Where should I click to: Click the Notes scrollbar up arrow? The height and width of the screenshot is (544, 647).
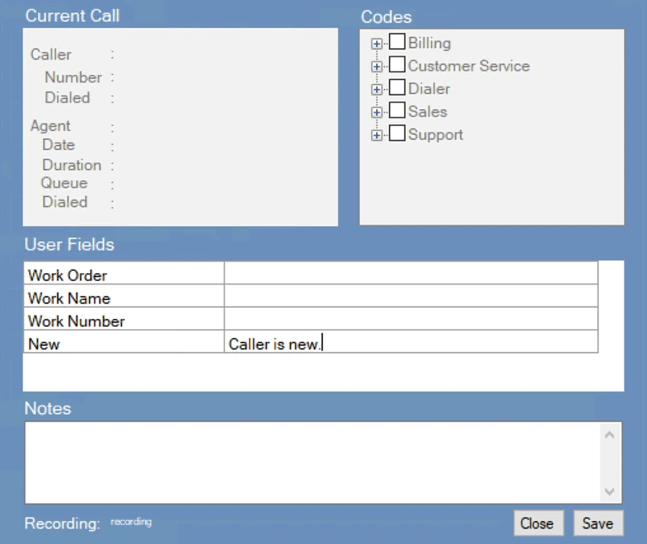609,434
